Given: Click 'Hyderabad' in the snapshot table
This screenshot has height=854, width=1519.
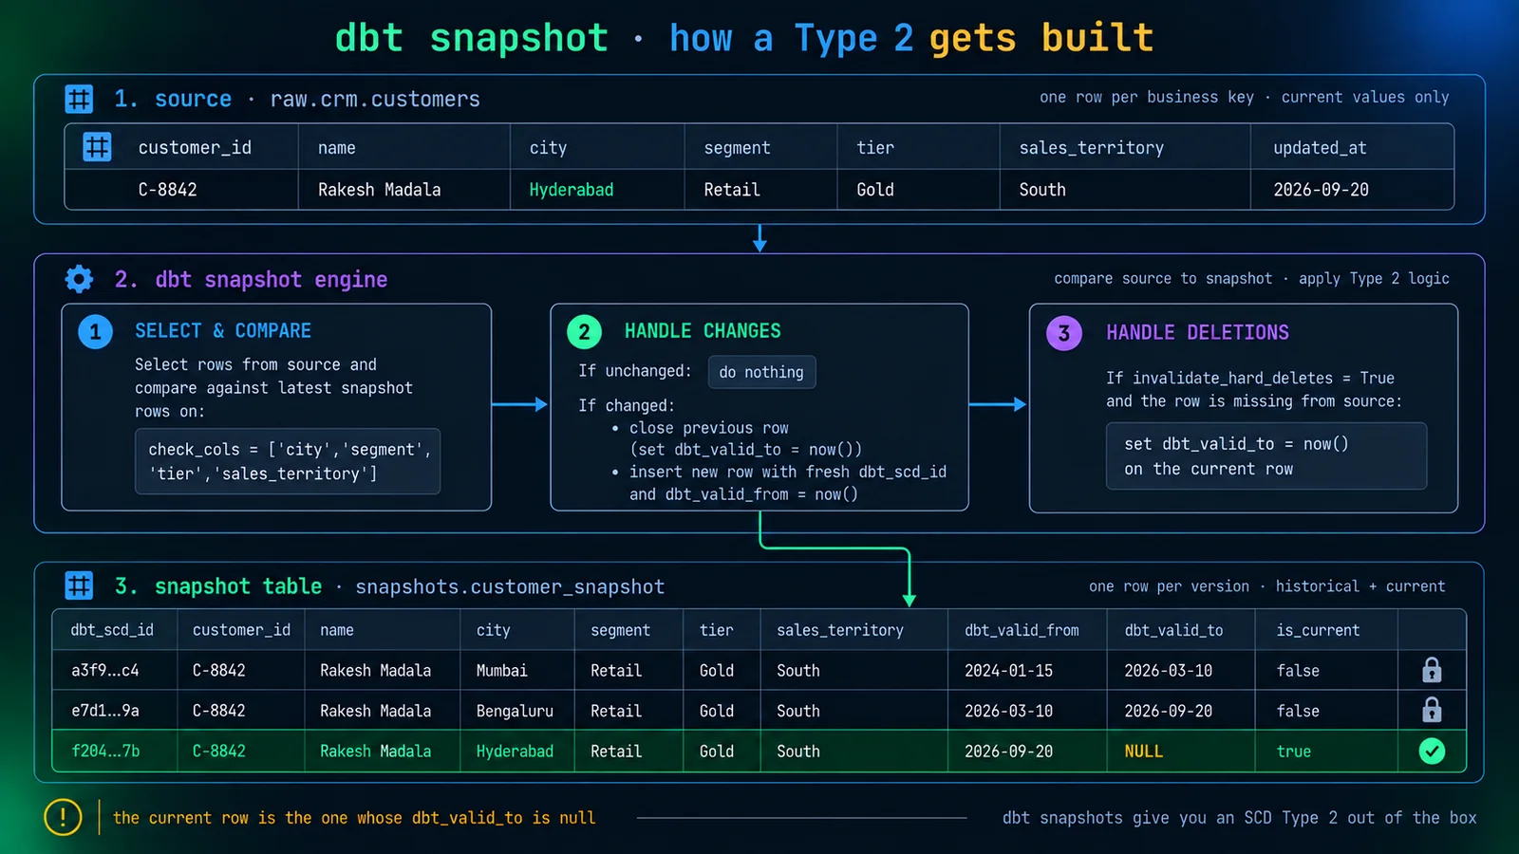Looking at the screenshot, I should click(515, 752).
